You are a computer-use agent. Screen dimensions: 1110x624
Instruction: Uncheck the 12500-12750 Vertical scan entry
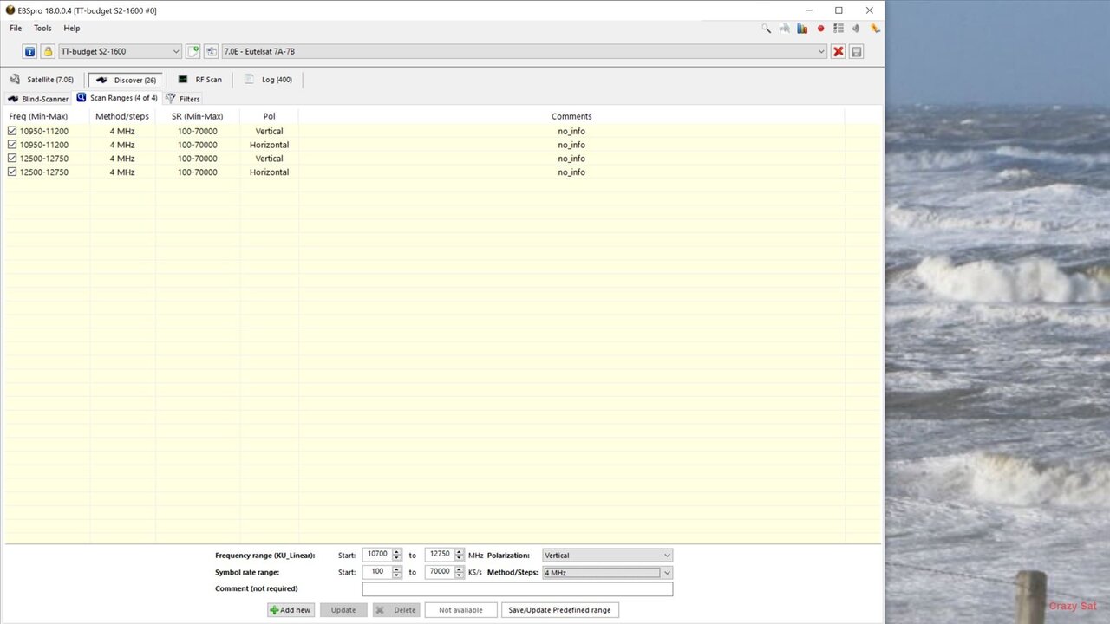pos(11,159)
